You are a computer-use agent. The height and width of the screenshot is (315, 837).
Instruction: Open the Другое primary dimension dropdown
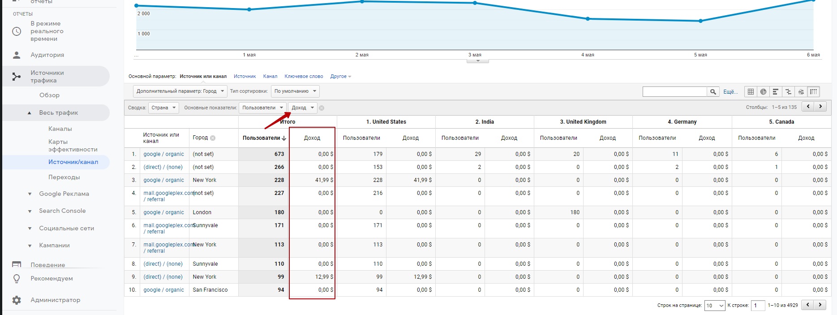pyautogui.click(x=340, y=77)
